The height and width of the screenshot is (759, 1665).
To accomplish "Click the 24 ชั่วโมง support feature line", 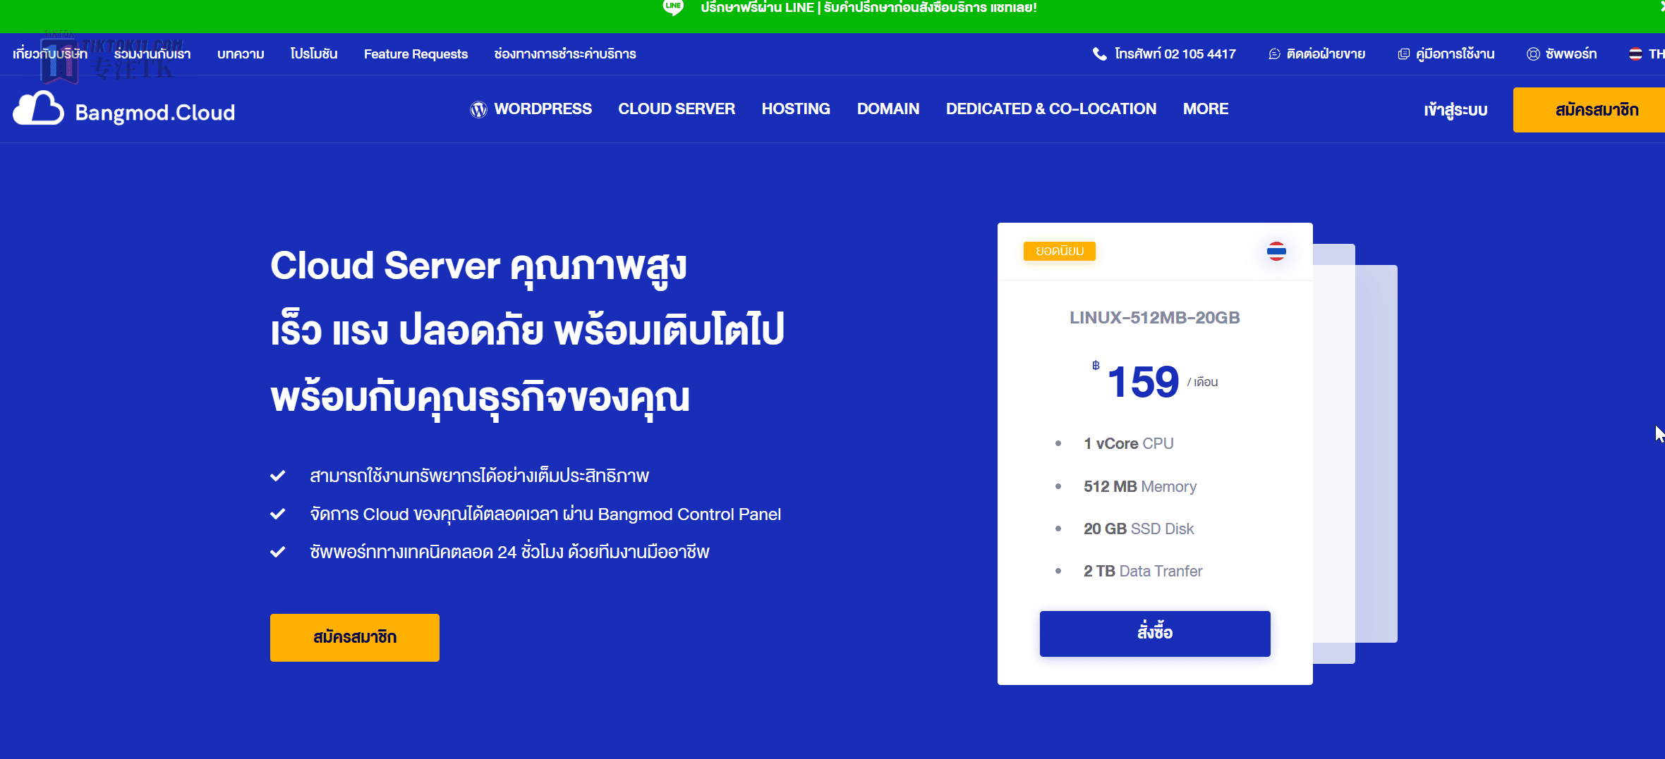I will [509, 552].
